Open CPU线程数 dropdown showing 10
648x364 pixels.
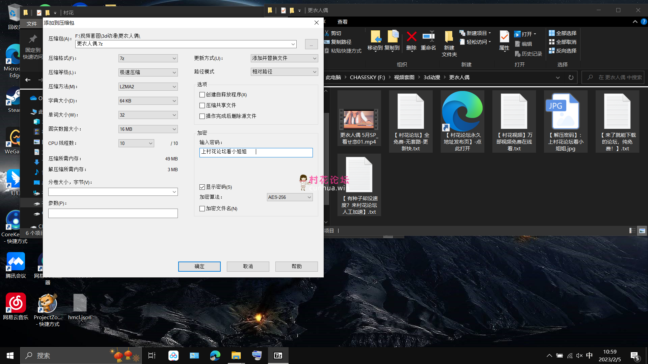pos(136,143)
